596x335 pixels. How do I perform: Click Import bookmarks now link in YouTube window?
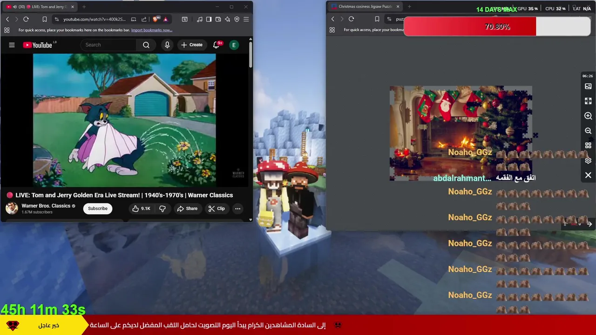[x=152, y=30]
